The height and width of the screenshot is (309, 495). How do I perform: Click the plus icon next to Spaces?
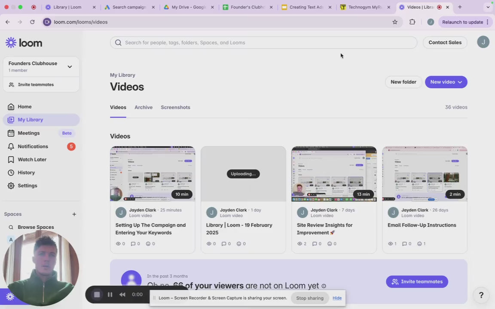[x=74, y=214]
